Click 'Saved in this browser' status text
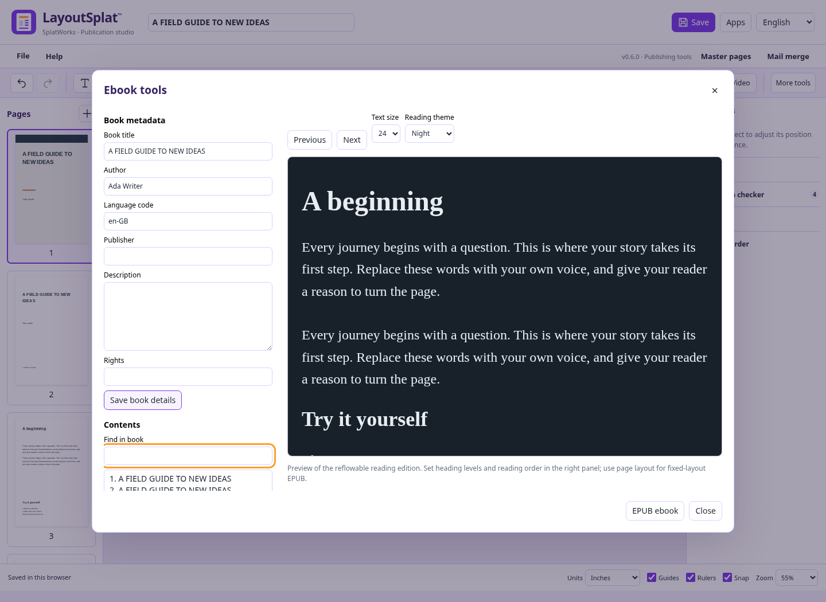 [40, 577]
